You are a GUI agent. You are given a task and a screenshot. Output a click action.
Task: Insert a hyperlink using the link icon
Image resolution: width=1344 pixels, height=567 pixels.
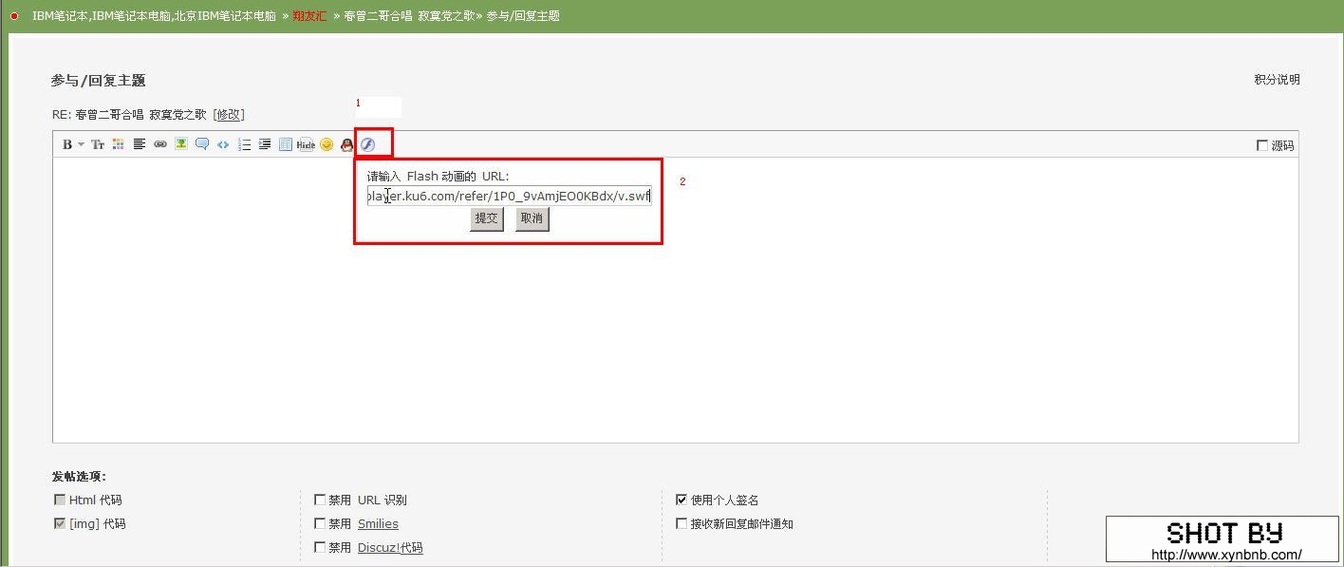pyautogui.click(x=159, y=144)
